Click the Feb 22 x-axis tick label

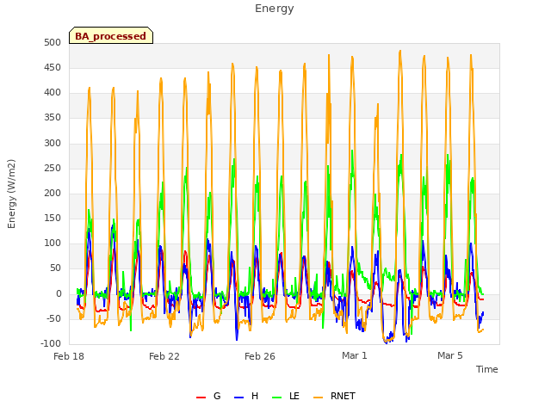click(164, 356)
